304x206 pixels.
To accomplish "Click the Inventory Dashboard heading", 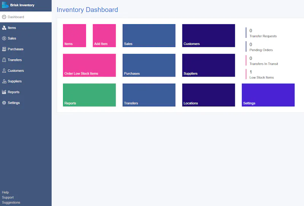I will [x=87, y=10].
